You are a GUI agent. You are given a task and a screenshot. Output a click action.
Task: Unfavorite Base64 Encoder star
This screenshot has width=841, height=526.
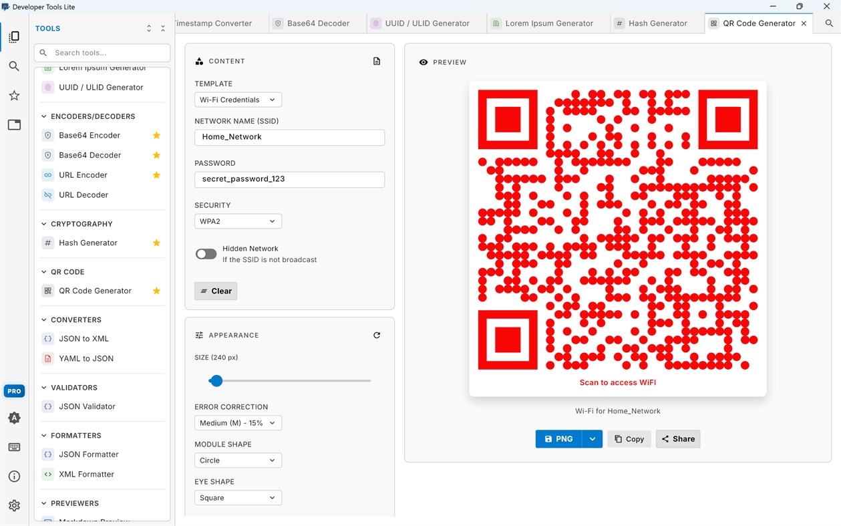(156, 135)
